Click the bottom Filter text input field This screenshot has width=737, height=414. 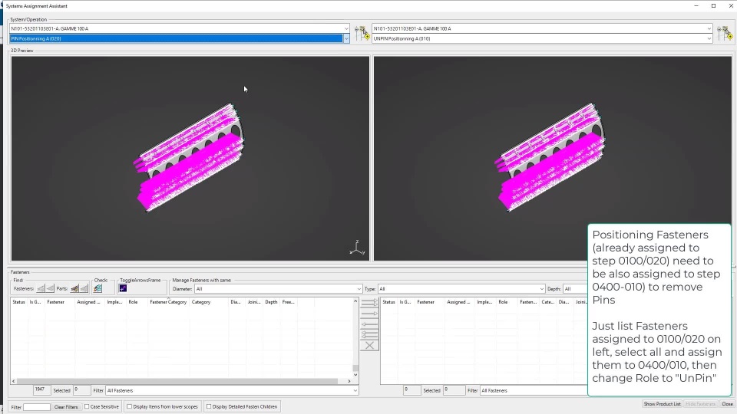pyautogui.click(x=37, y=407)
